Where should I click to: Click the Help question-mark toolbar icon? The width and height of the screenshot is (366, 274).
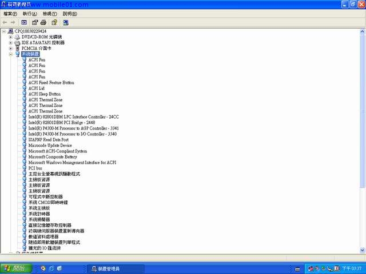coord(54,22)
